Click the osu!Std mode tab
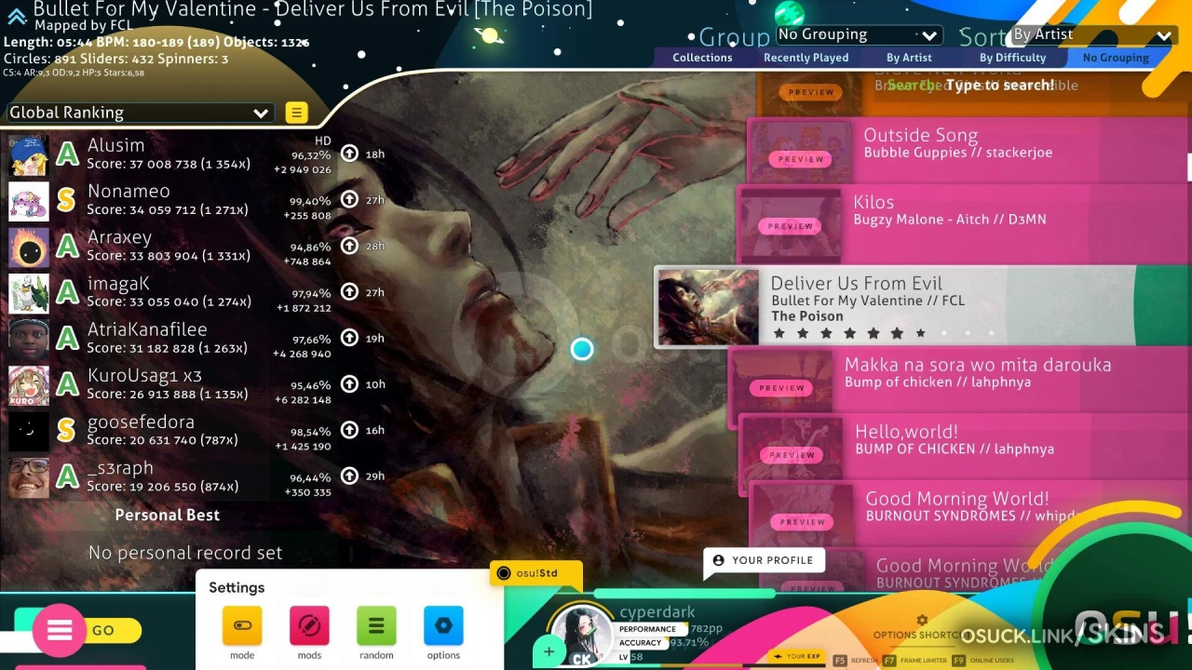The height and width of the screenshot is (670, 1192). (x=536, y=573)
